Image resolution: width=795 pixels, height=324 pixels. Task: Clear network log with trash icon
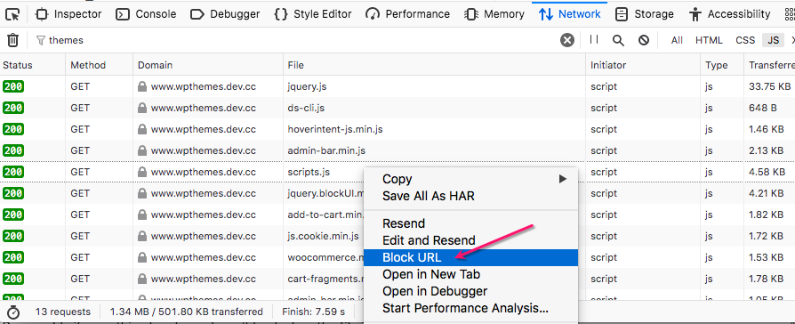12,40
